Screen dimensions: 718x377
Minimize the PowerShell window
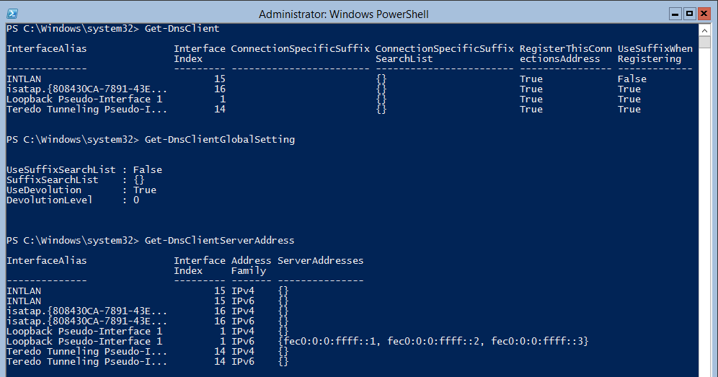(x=675, y=14)
